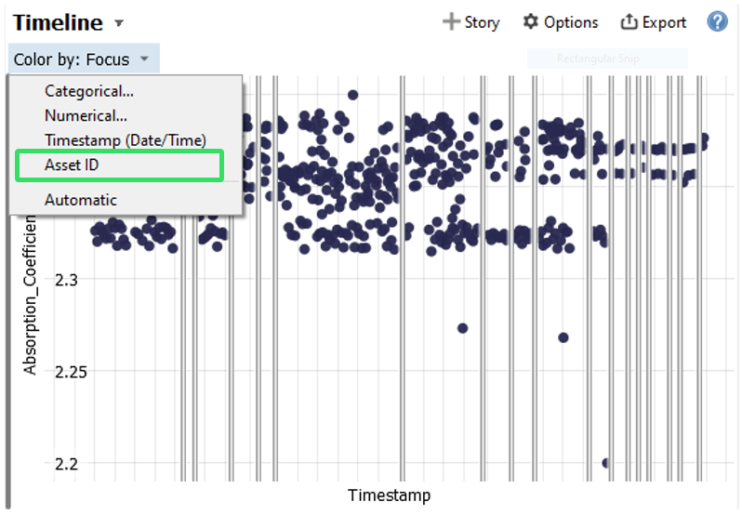Screen dimensions: 742x515
Task: Click the 2.3 y-axis tick label
Action: coord(67,279)
